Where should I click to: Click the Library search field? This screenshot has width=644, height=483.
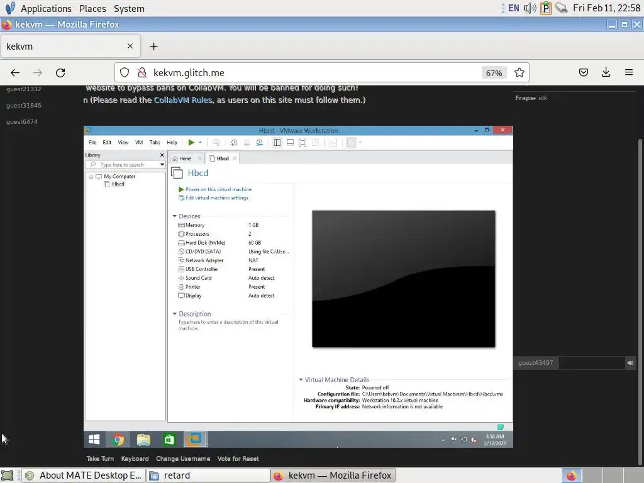pos(122,165)
